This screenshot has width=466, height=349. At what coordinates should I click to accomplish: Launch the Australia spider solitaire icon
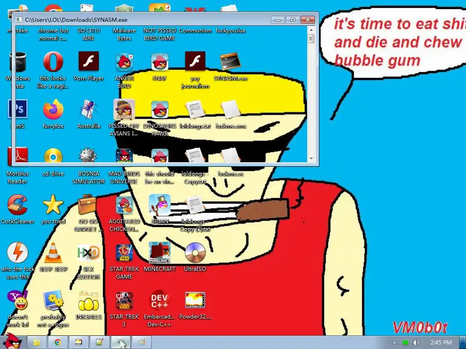pyautogui.click(x=89, y=110)
